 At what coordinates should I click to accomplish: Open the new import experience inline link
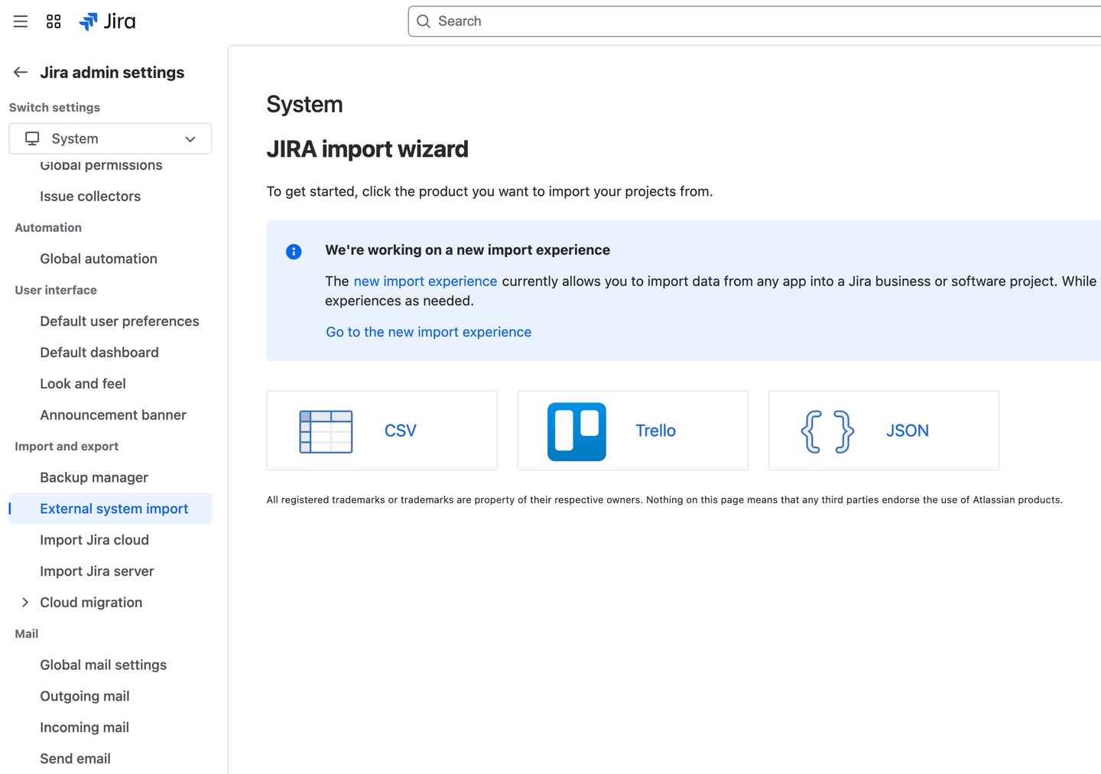pyautogui.click(x=425, y=281)
